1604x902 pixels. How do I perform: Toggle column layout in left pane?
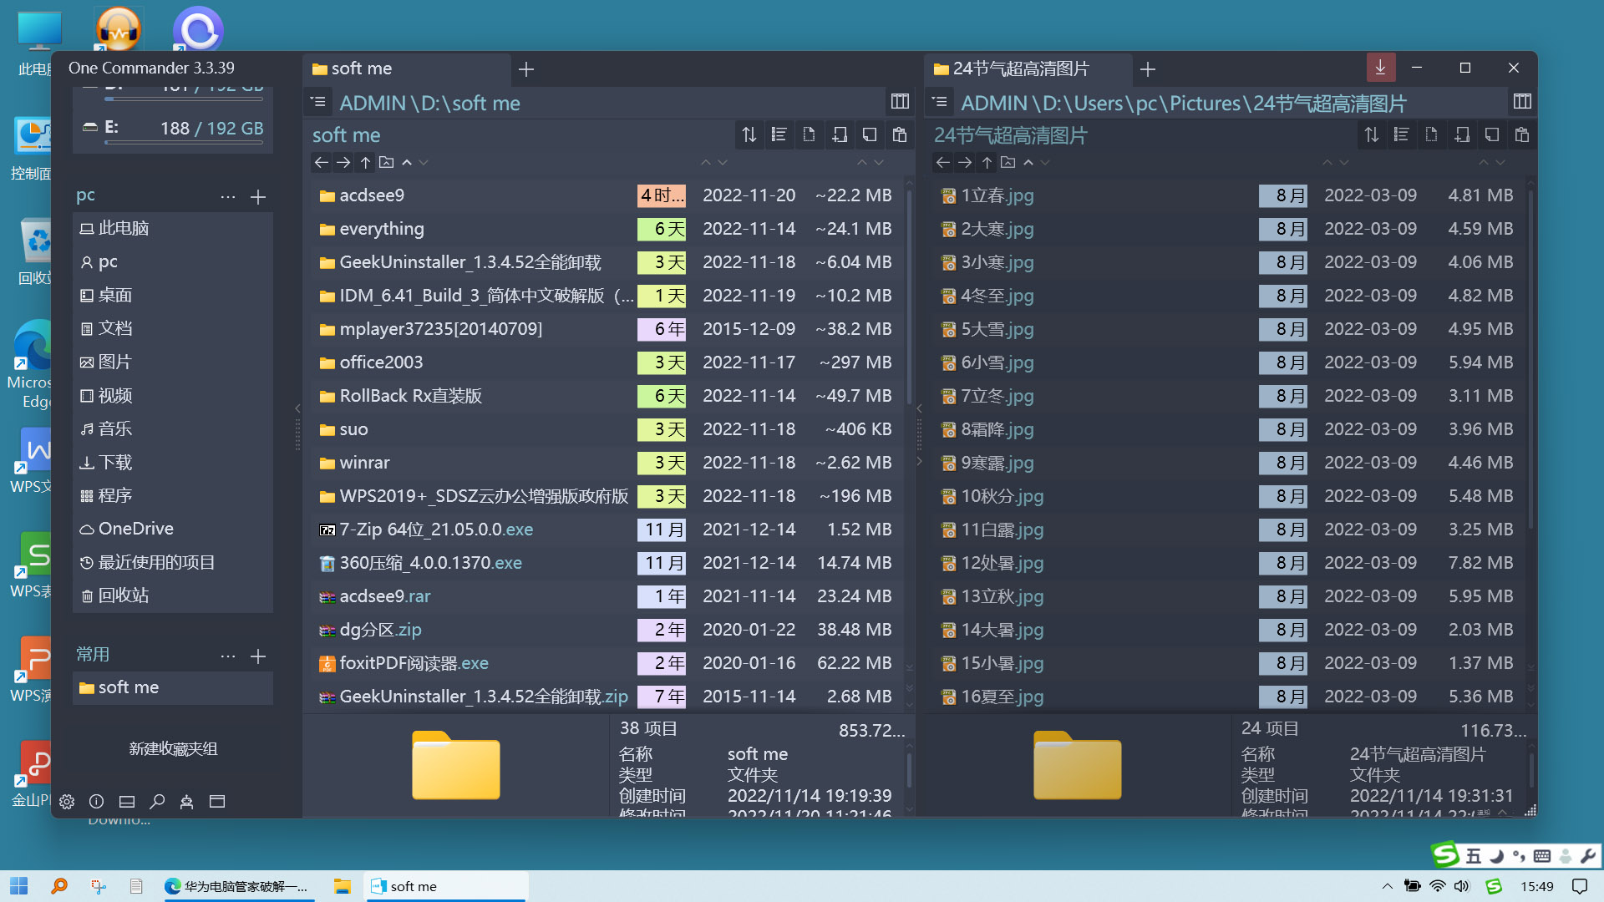click(x=900, y=102)
